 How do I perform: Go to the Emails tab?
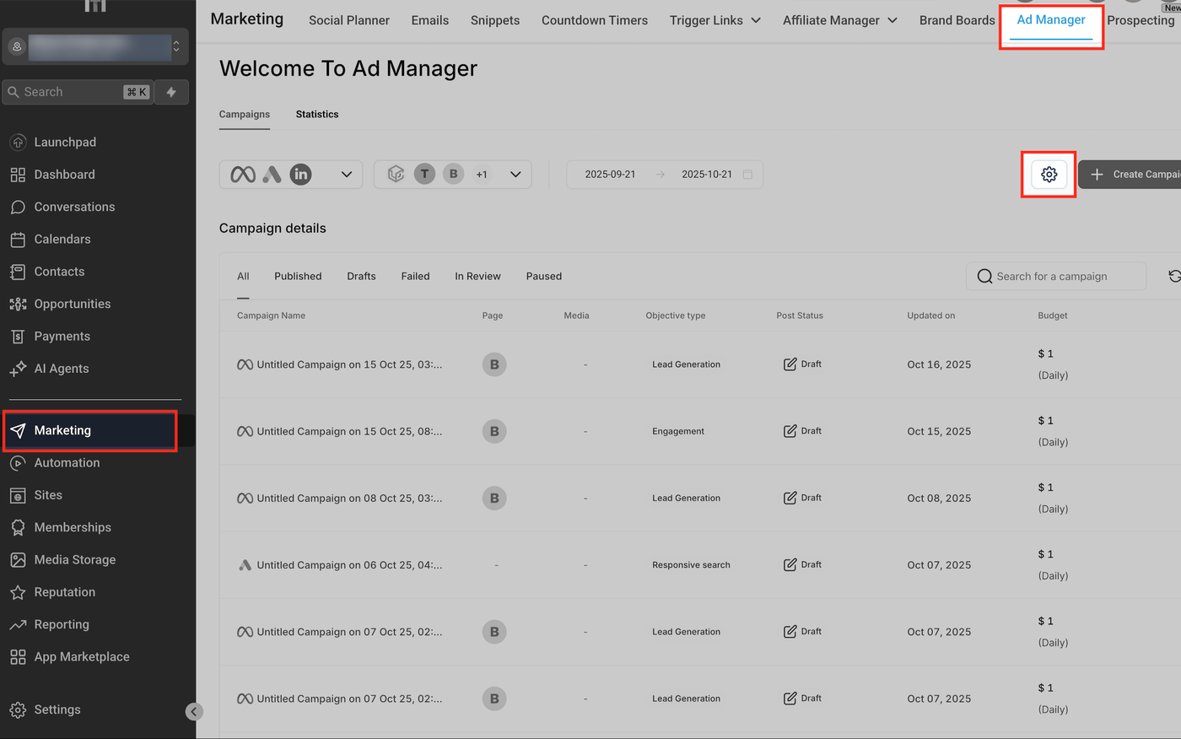pos(430,20)
